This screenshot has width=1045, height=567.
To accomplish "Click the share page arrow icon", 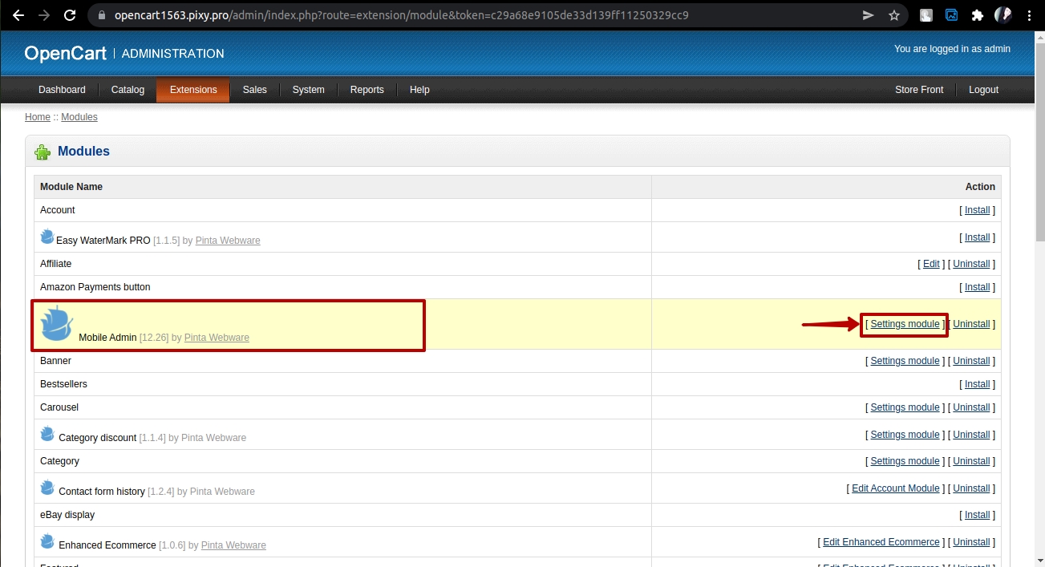I will [x=868, y=15].
